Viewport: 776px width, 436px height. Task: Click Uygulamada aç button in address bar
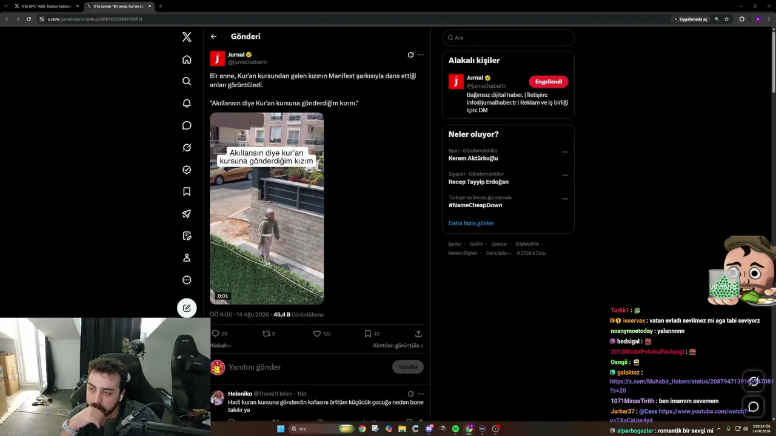[691, 19]
